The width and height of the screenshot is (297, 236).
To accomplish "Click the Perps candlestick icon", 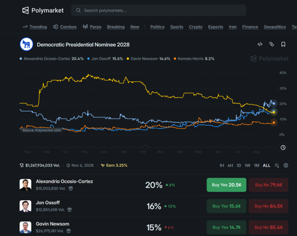I will (x=85, y=27).
